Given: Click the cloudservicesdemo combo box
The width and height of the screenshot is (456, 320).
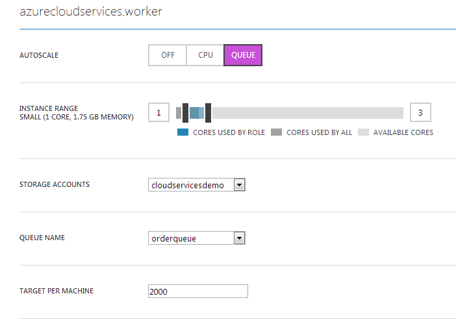Looking at the screenshot, I should 197,185.
